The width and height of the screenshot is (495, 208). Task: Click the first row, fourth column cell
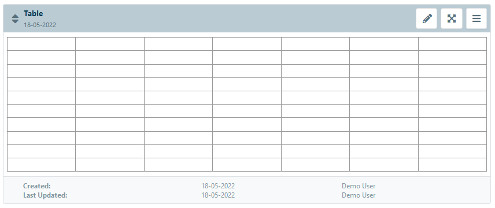click(x=247, y=44)
